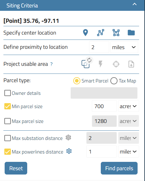This screenshot has width=145, height=181.
Task: Collapse the Siting Criteria panel
Action: 134,4
